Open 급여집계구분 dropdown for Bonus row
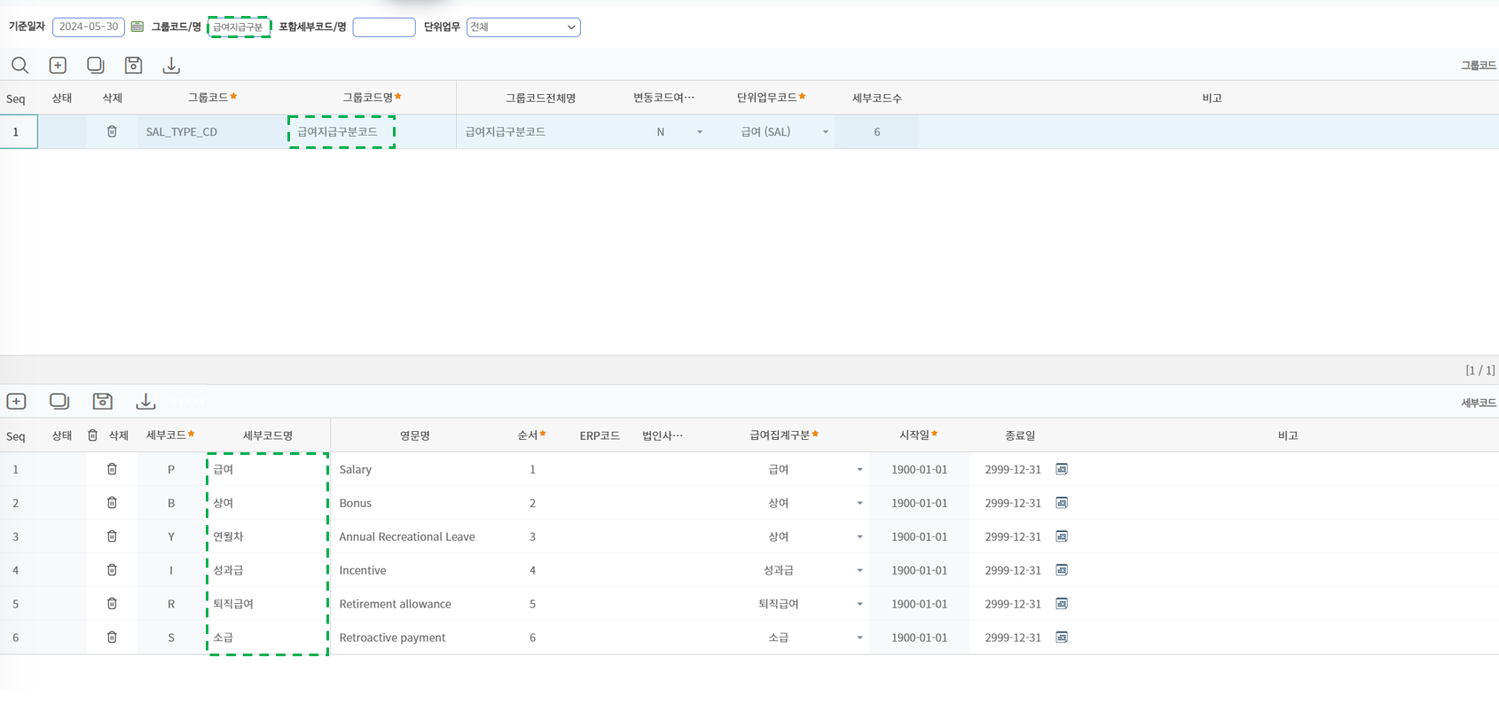1499x705 pixels. click(859, 504)
